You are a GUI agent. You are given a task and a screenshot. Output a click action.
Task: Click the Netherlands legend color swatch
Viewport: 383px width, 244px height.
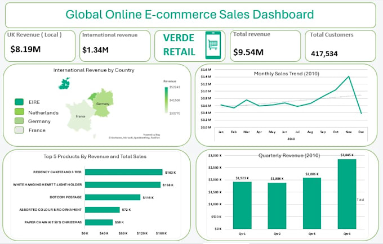click(19, 112)
